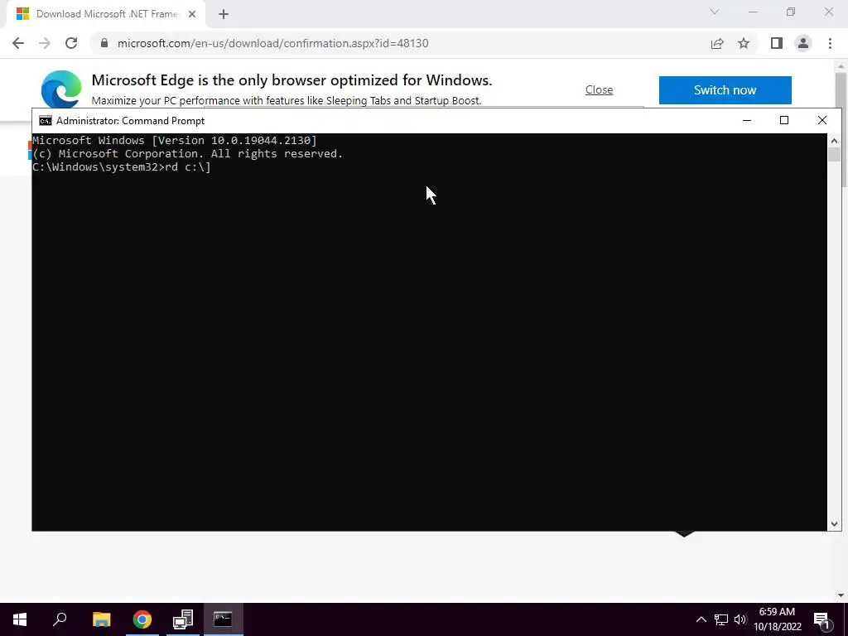Open volume control tray icon
This screenshot has width=848, height=636.
pyautogui.click(x=740, y=619)
